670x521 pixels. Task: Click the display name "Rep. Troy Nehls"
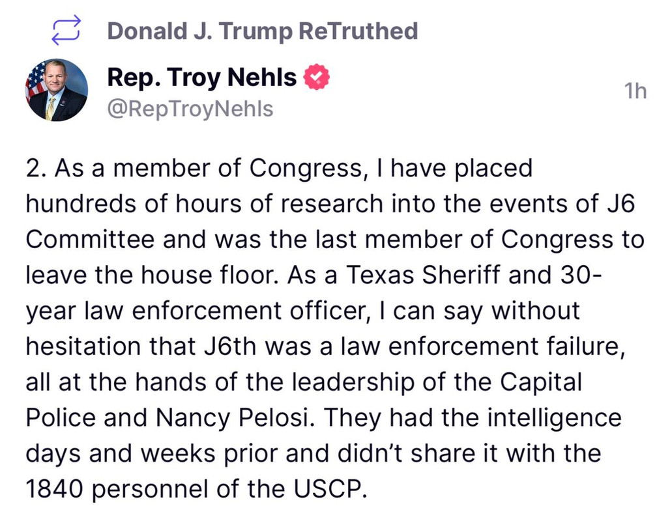point(201,78)
